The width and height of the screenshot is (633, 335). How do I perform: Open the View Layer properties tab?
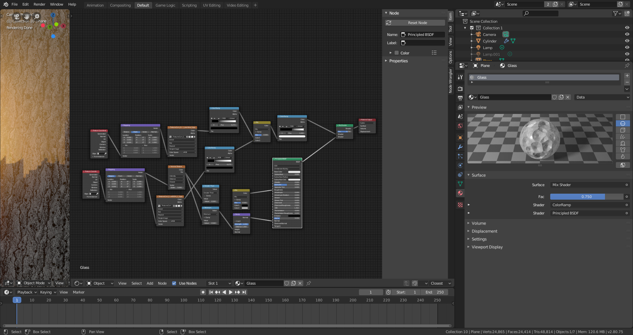[x=460, y=107]
